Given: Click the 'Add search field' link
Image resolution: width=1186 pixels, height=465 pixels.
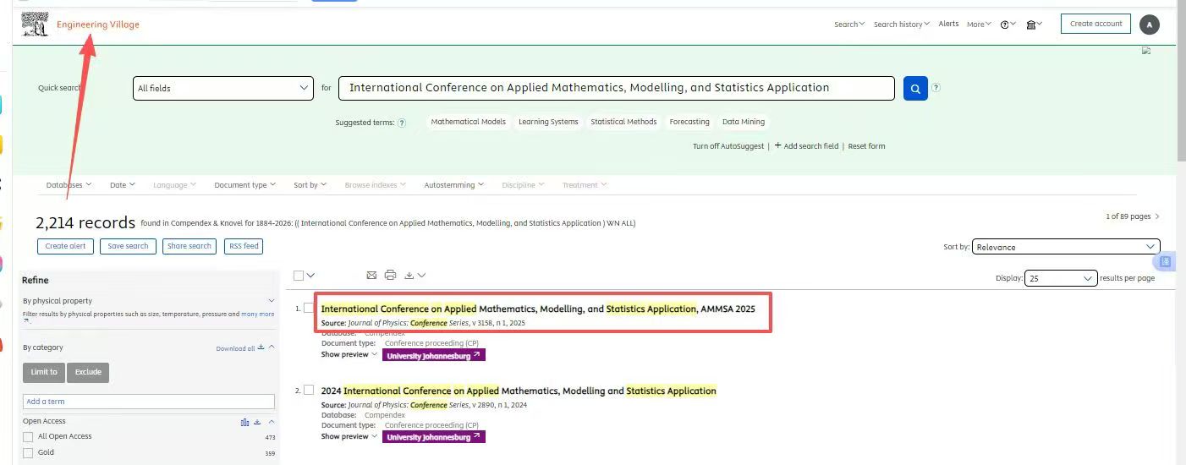Looking at the screenshot, I should (806, 146).
